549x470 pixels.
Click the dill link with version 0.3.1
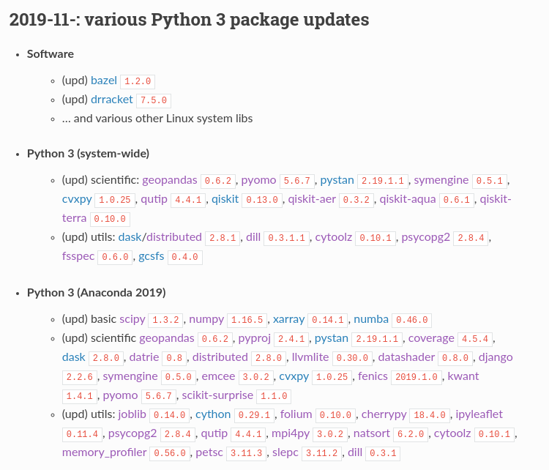click(x=355, y=452)
